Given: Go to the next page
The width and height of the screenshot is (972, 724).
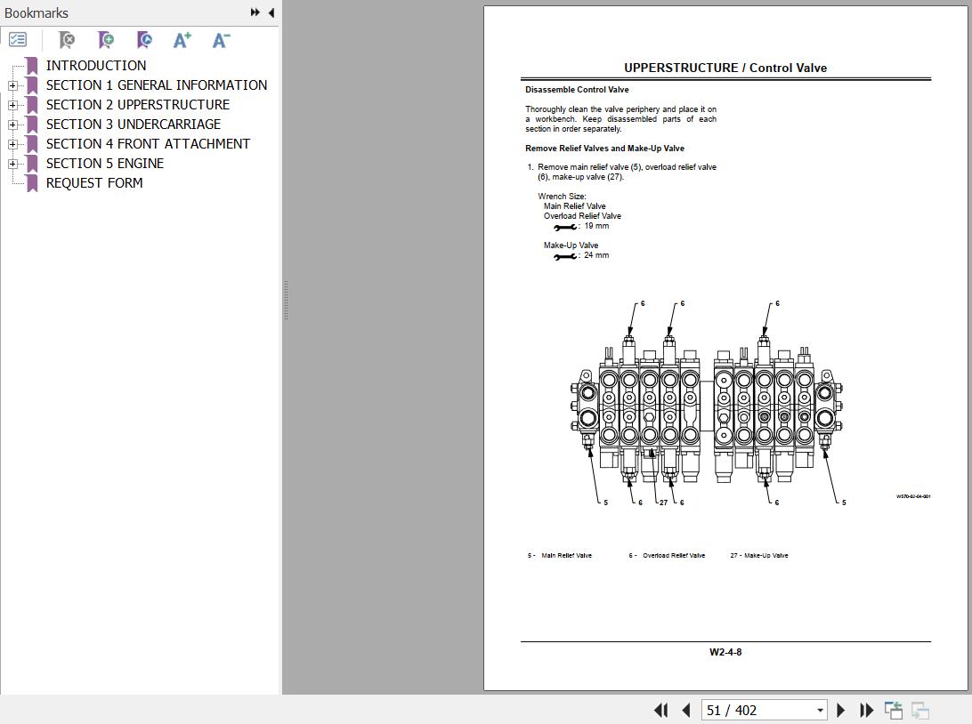Looking at the screenshot, I should click(x=840, y=711).
